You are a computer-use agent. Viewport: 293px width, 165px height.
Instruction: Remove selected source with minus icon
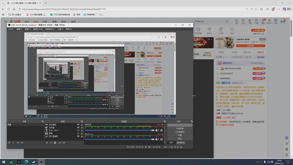click(51, 143)
